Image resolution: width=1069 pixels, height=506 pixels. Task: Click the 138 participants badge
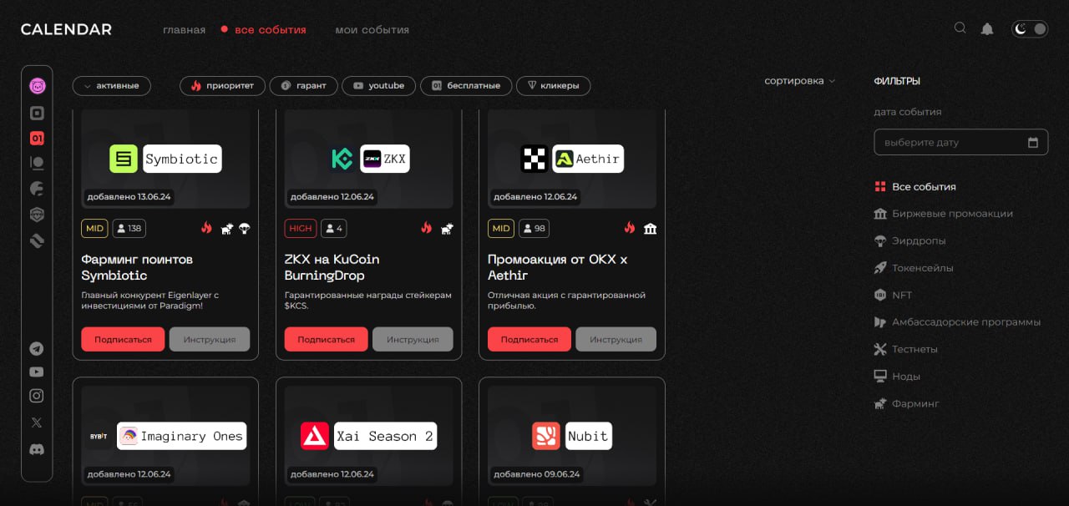pos(129,228)
